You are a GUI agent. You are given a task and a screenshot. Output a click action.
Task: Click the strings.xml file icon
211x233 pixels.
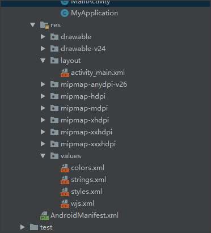click(65, 180)
